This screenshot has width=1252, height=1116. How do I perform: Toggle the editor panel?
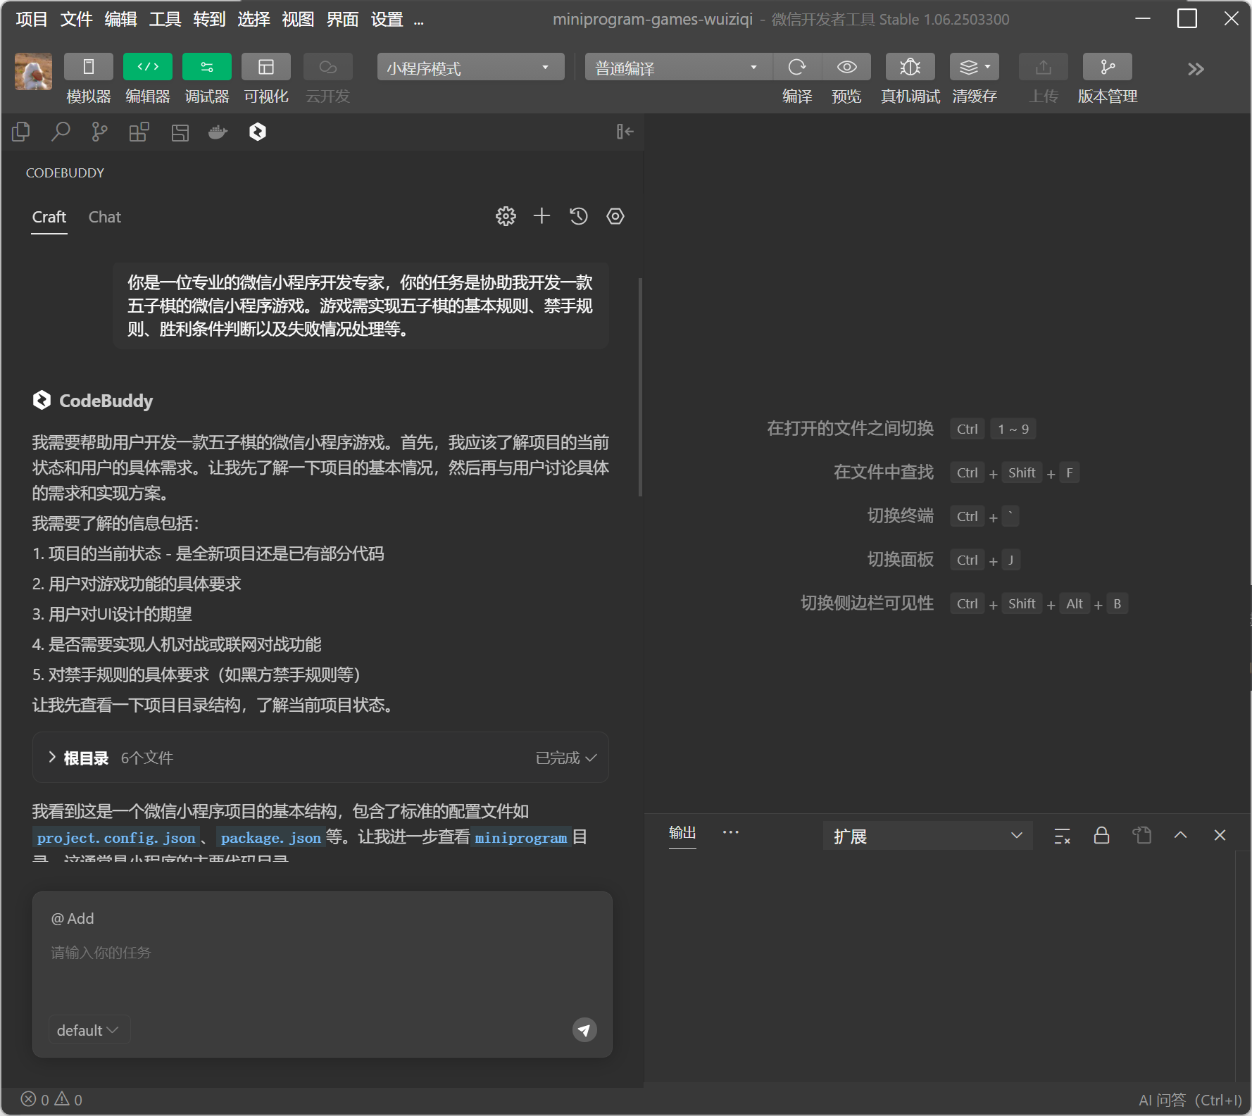[x=148, y=67]
